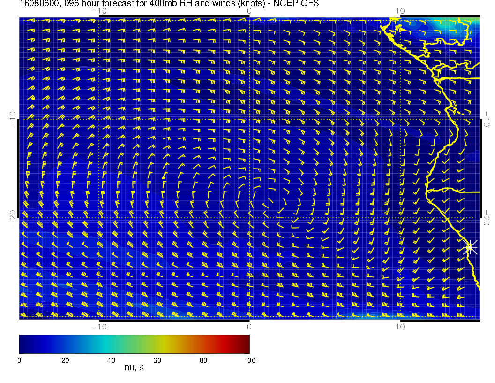The height and width of the screenshot is (383, 495).
Task: Click grid intersection of 0 longitude and -20 latitude
Action: click(x=249, y=218)
